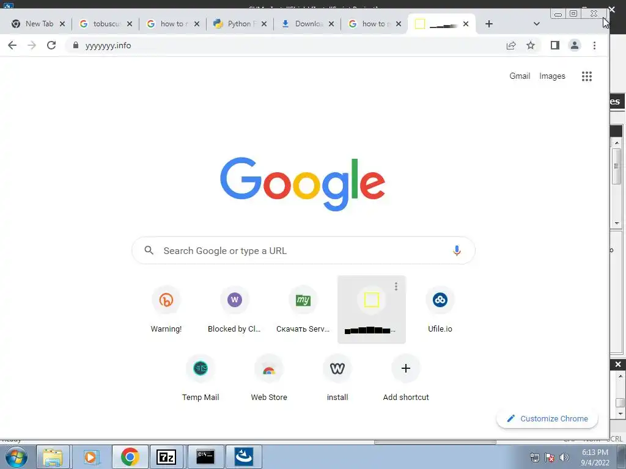
Task: View site info via lock icon
Action: click(75, 45)
